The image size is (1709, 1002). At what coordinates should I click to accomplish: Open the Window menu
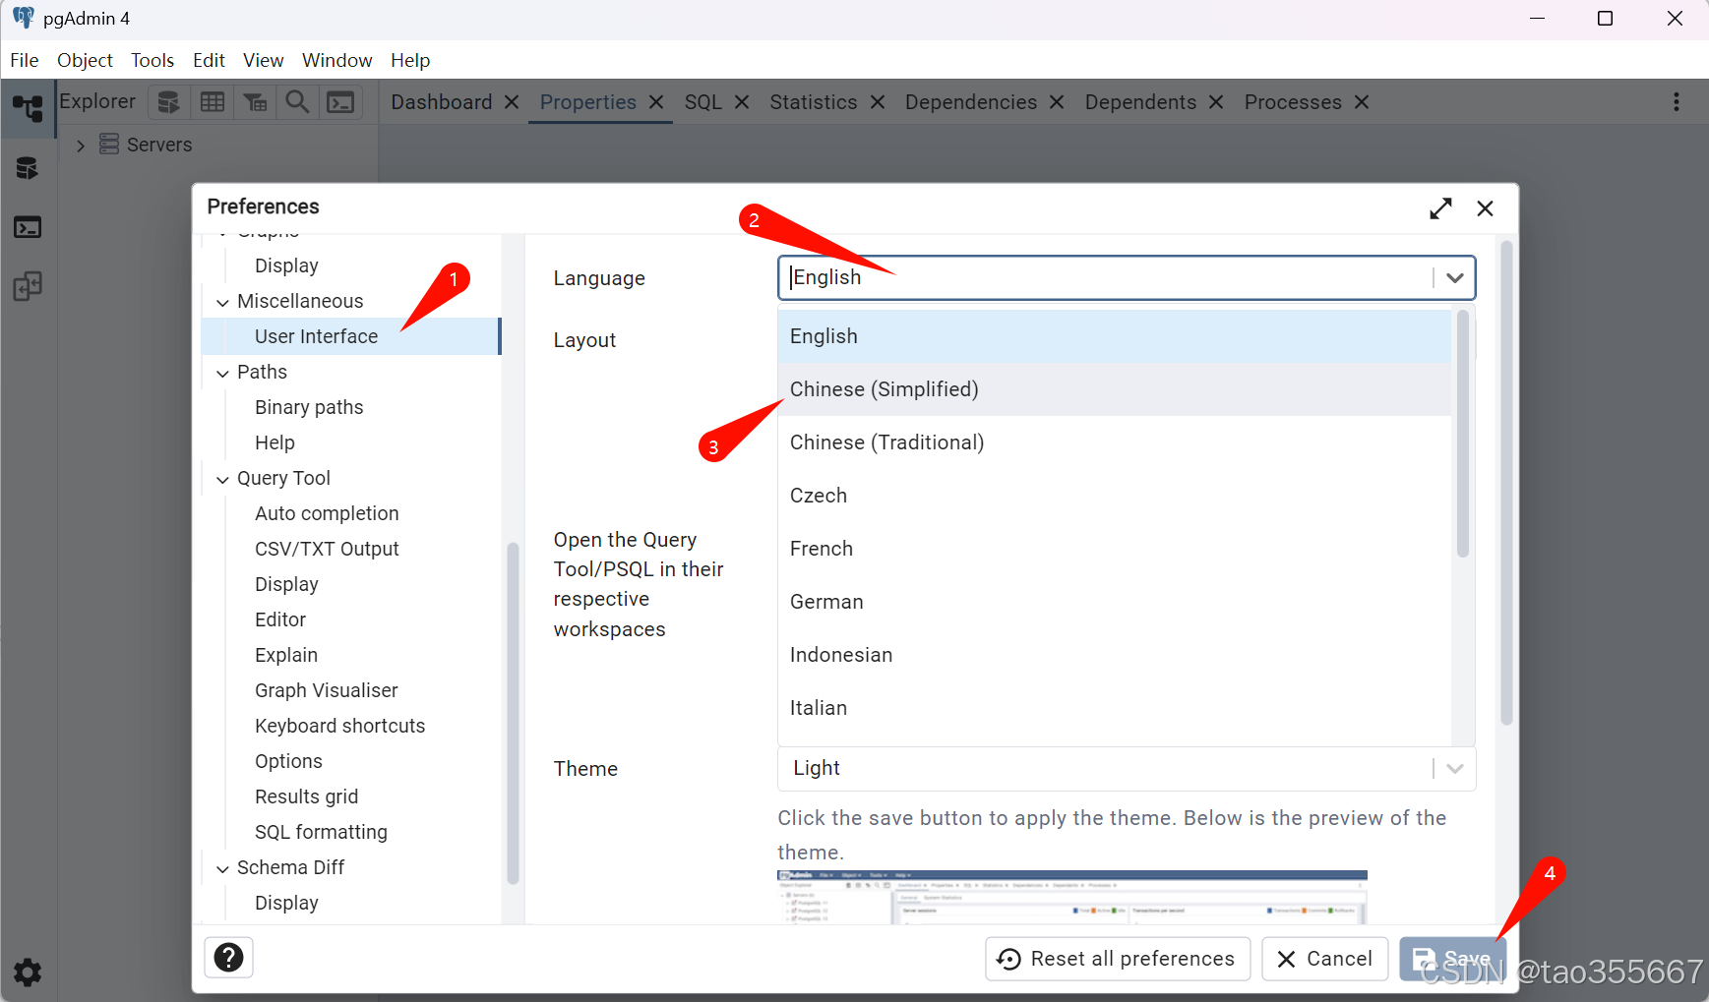click(x=336, y=60)
